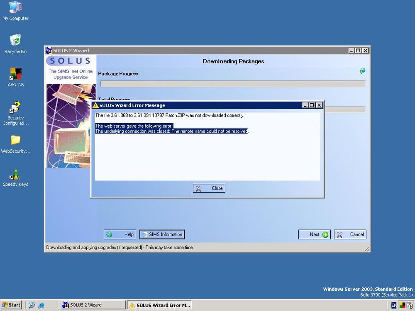Click the EN language indicator in tray
This screenshot has height=311, width=415.
pos(393,306)
